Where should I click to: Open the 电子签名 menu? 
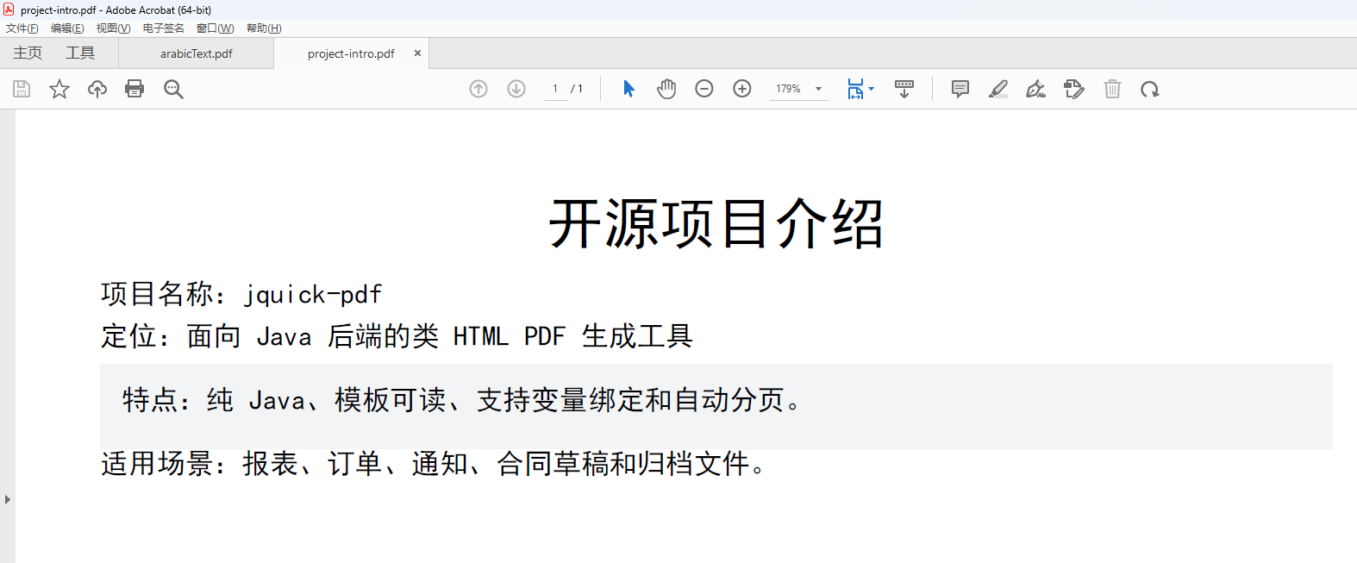tap(164, 28)
